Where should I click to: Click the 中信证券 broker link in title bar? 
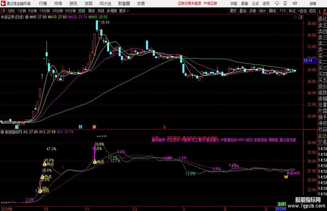[210, 3]
